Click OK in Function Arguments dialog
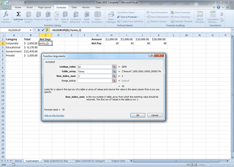The image size is (234, 167). 138,115
